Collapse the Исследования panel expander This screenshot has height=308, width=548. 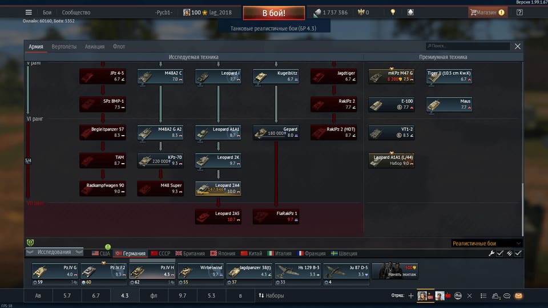pyautogui.click(x=55, y=252)
